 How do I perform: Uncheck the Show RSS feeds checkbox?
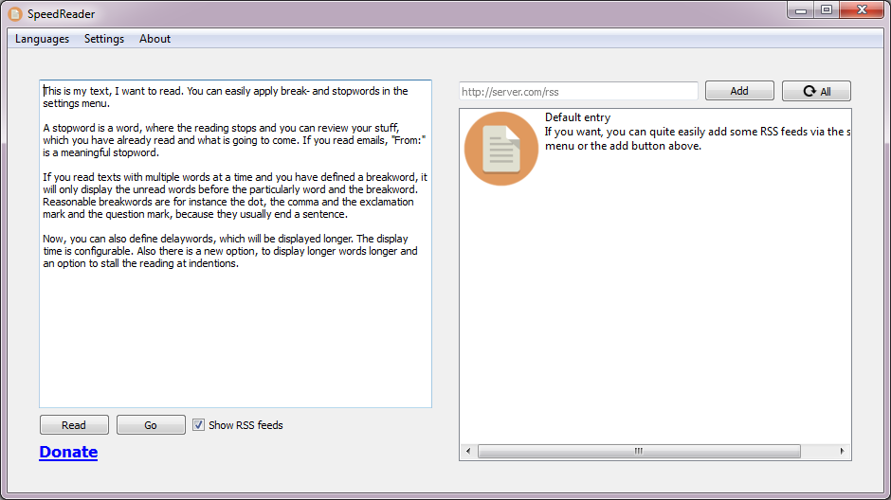click(198, 424)
